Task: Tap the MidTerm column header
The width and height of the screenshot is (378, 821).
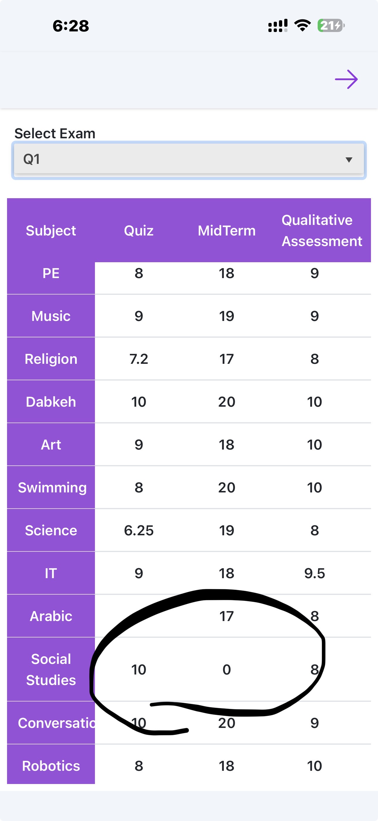Action: [227, 231]
